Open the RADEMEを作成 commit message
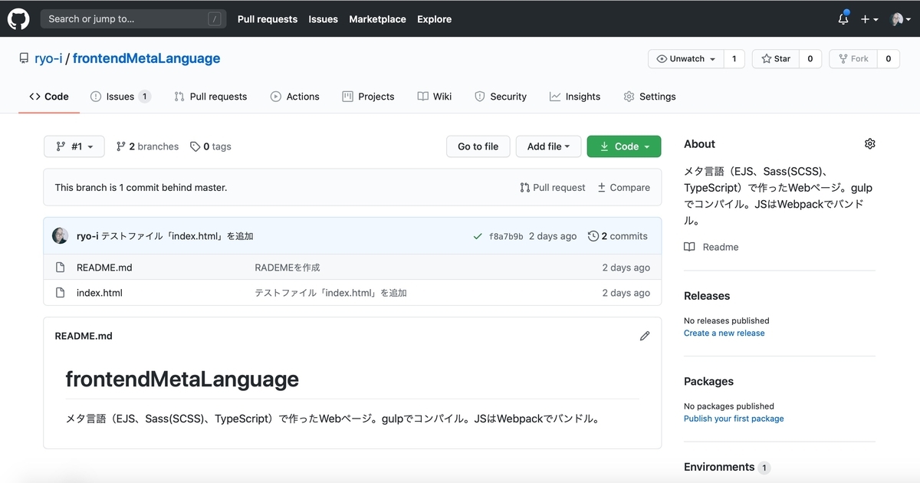This screenshot has height=483, width=920. (287, 268)
